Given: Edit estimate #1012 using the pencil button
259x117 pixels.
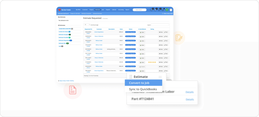Looking at the screenshot, I should [166, 67].
